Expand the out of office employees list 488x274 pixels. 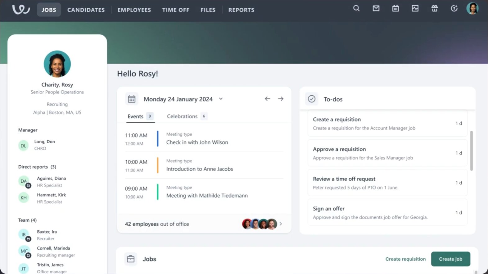[x=281, y=224]
